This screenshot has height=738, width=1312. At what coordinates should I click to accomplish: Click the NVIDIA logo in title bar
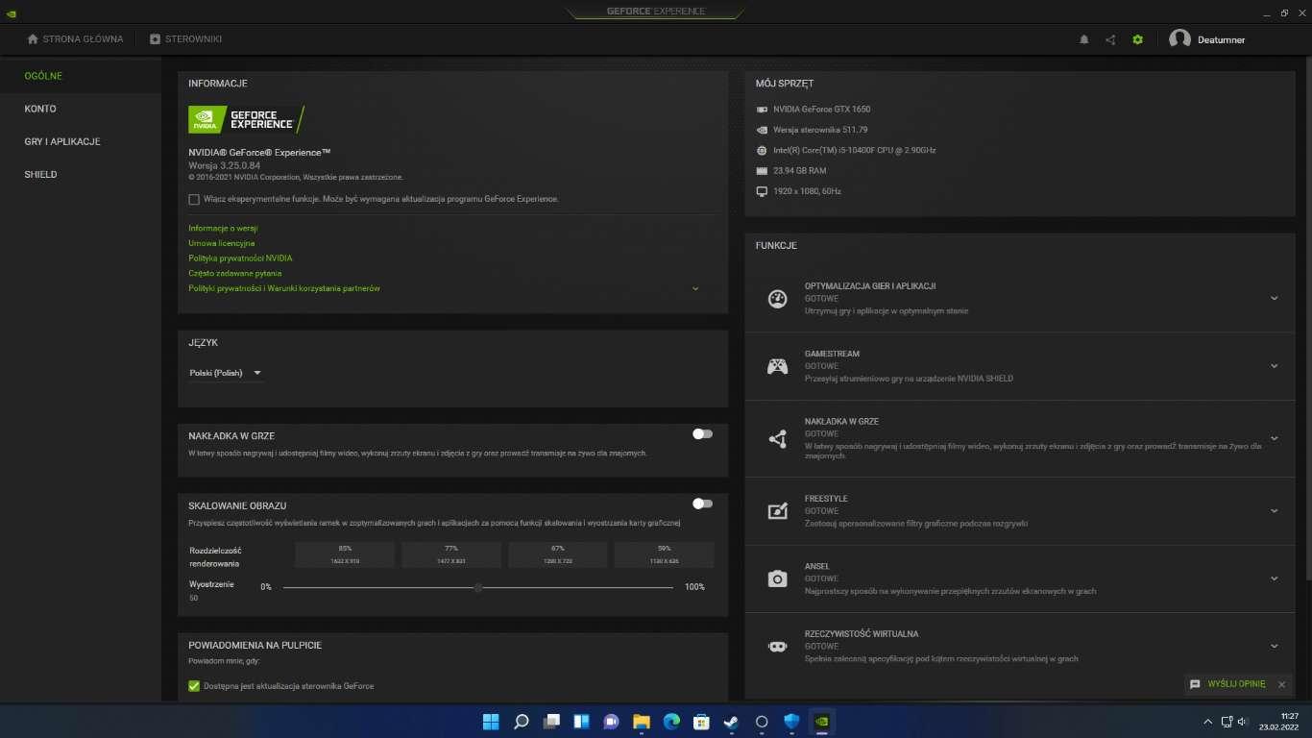(10, 12)
